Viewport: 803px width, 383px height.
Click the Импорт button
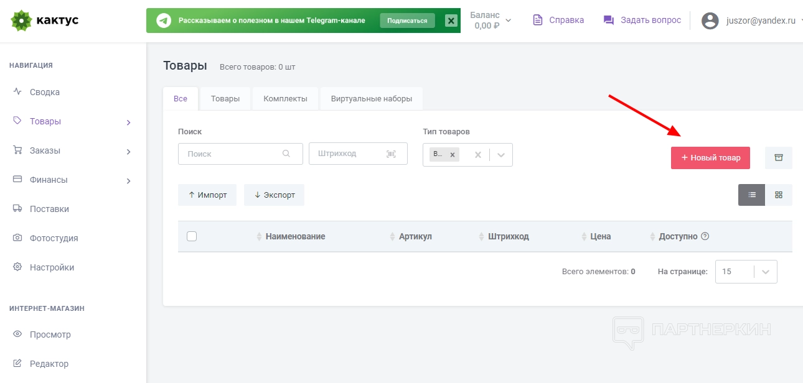click(x=207, y=195)
